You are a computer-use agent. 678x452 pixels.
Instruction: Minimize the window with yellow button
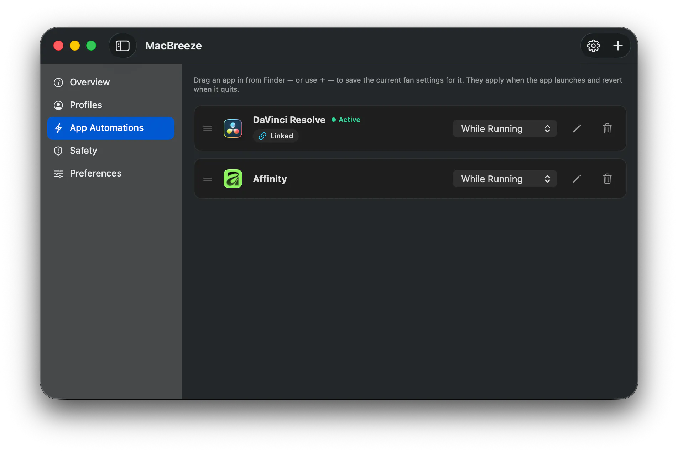pos(75,46)
